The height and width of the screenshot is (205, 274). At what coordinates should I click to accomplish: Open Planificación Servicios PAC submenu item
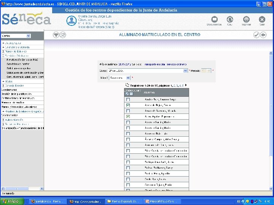click(x=22, y=60)
